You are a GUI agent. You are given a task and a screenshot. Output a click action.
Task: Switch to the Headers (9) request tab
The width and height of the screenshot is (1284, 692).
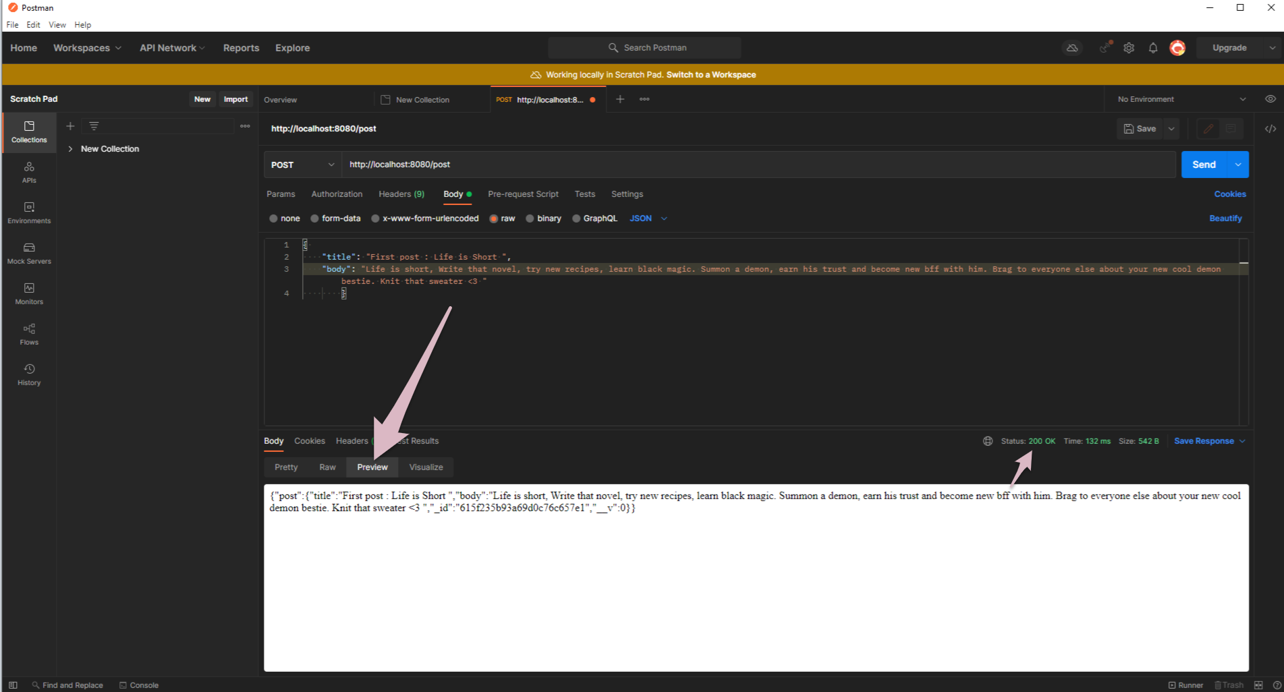[401, 194]
